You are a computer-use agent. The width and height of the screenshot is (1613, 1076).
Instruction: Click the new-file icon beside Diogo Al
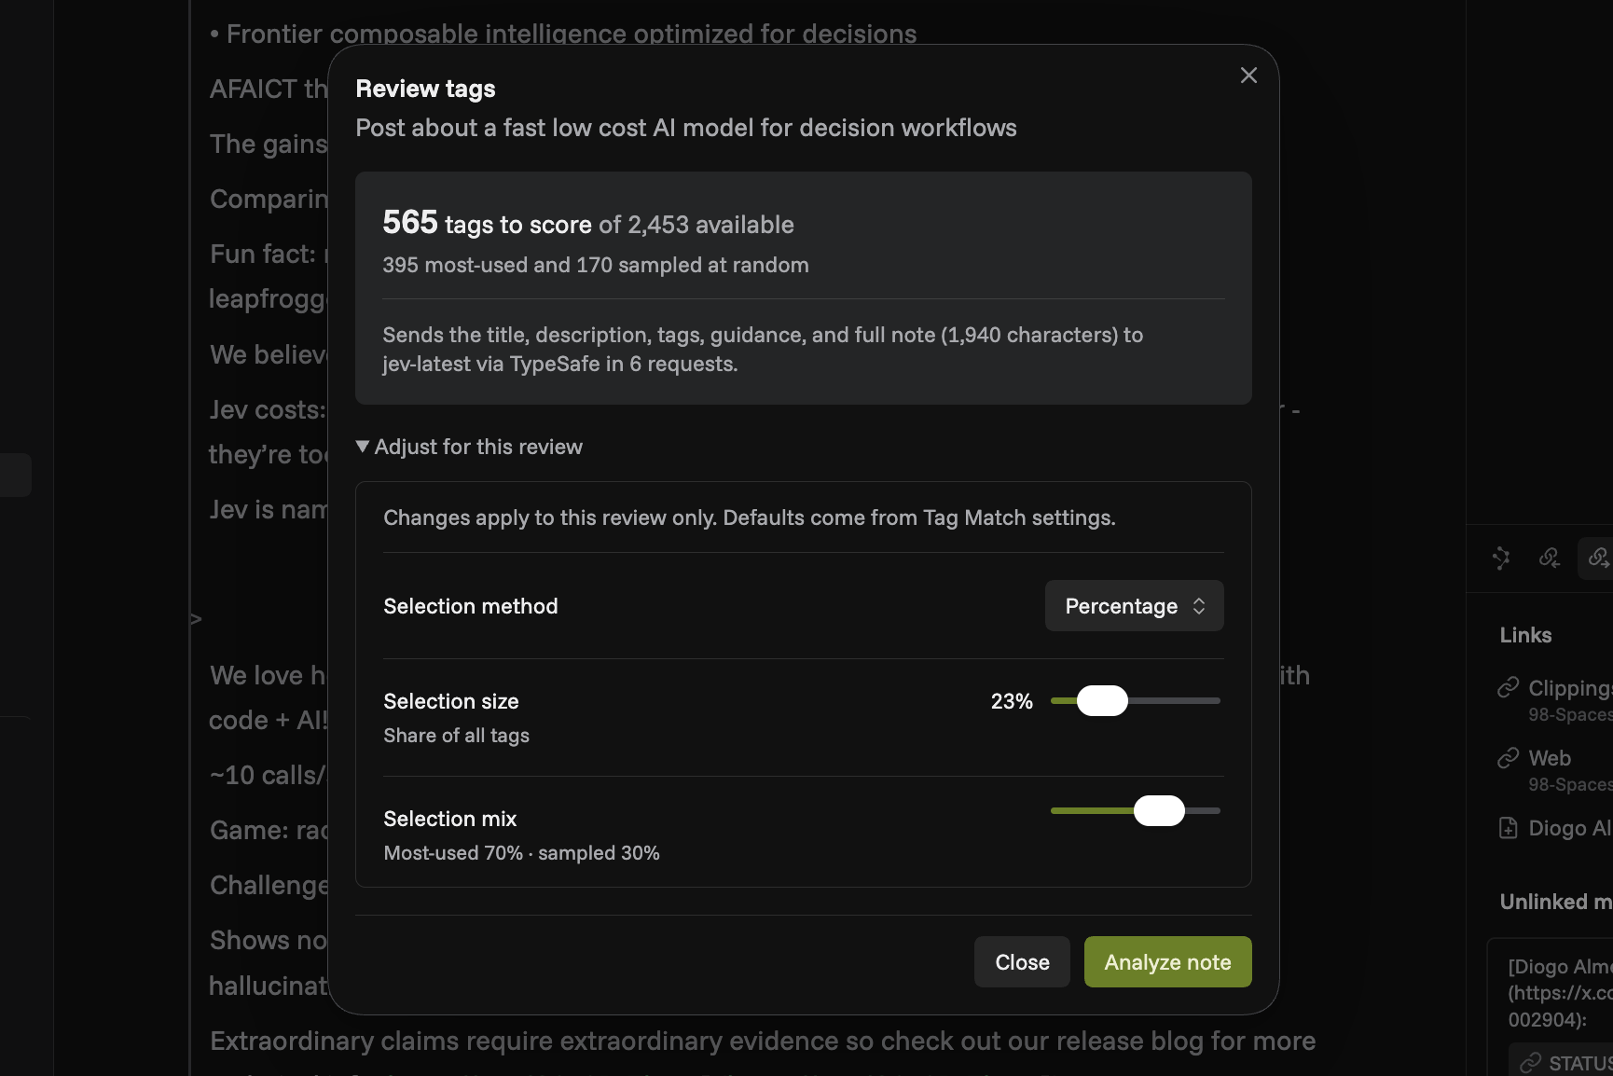(x=1508, y=828)
